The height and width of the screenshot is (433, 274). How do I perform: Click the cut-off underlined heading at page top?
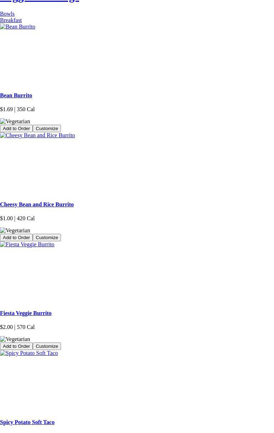point(39,1)
